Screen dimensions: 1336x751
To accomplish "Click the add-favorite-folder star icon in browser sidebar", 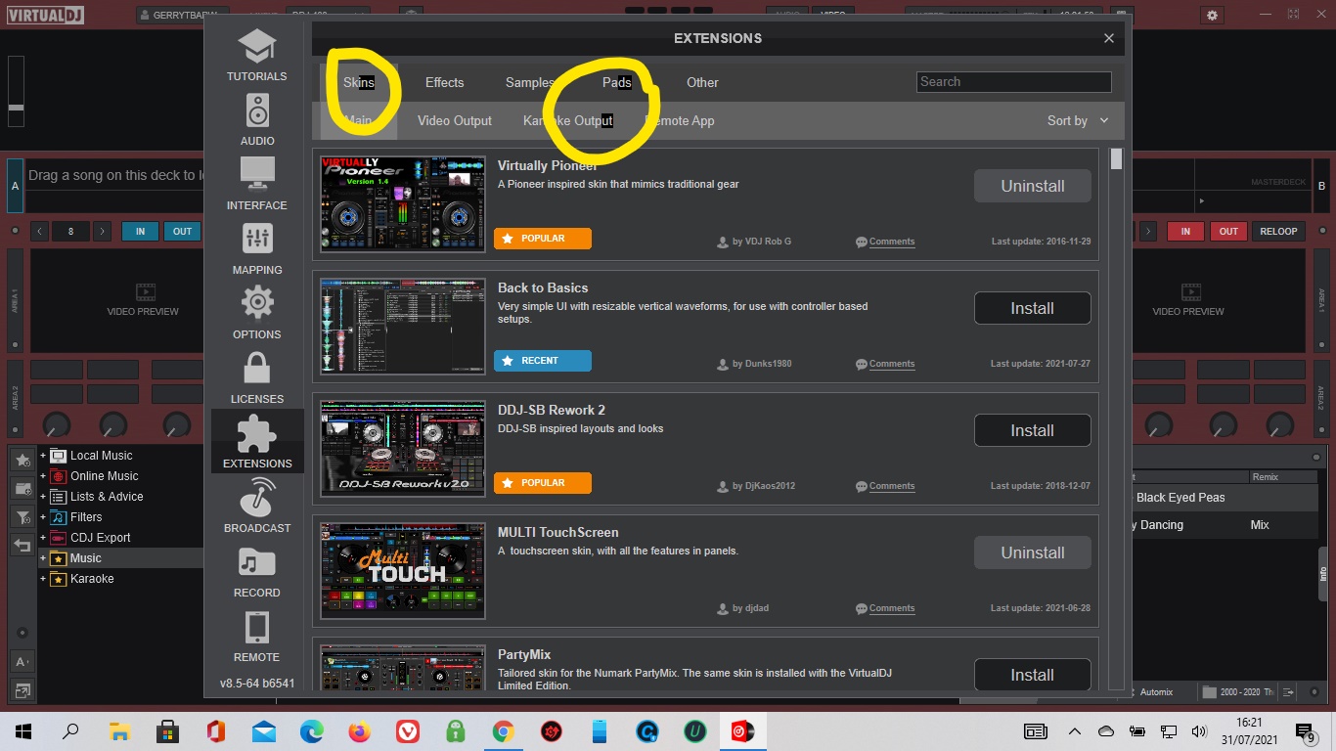I will click(22, 460).
